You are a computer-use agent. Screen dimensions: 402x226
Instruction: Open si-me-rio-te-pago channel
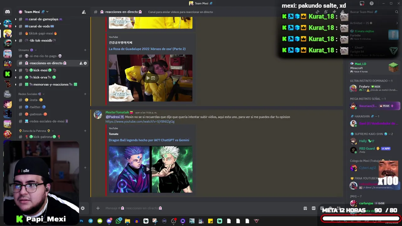click(x=52, y=56)
